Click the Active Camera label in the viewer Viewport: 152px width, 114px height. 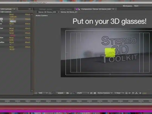[x=42, y=16]
